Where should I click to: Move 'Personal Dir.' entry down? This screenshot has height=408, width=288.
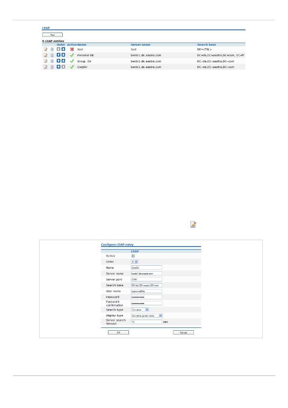click(x=63, y=55)
